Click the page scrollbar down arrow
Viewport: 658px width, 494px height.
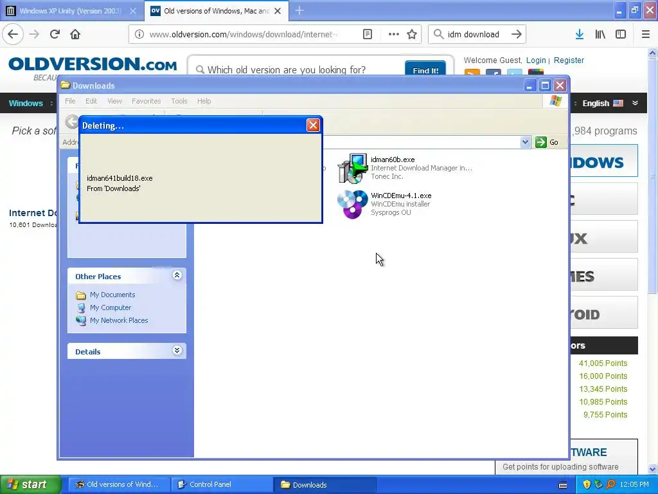(x=652, y=469)
